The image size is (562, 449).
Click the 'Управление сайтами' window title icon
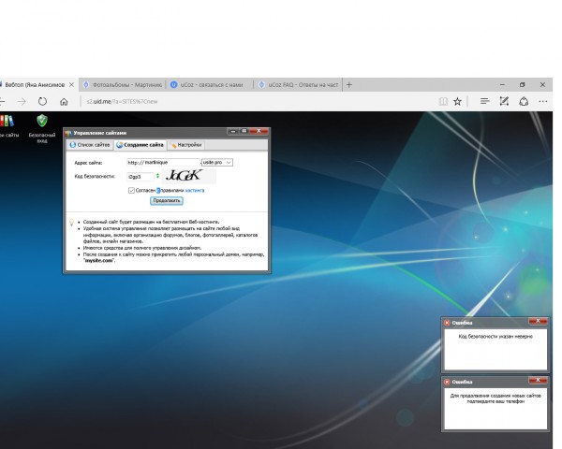[68, 133]
